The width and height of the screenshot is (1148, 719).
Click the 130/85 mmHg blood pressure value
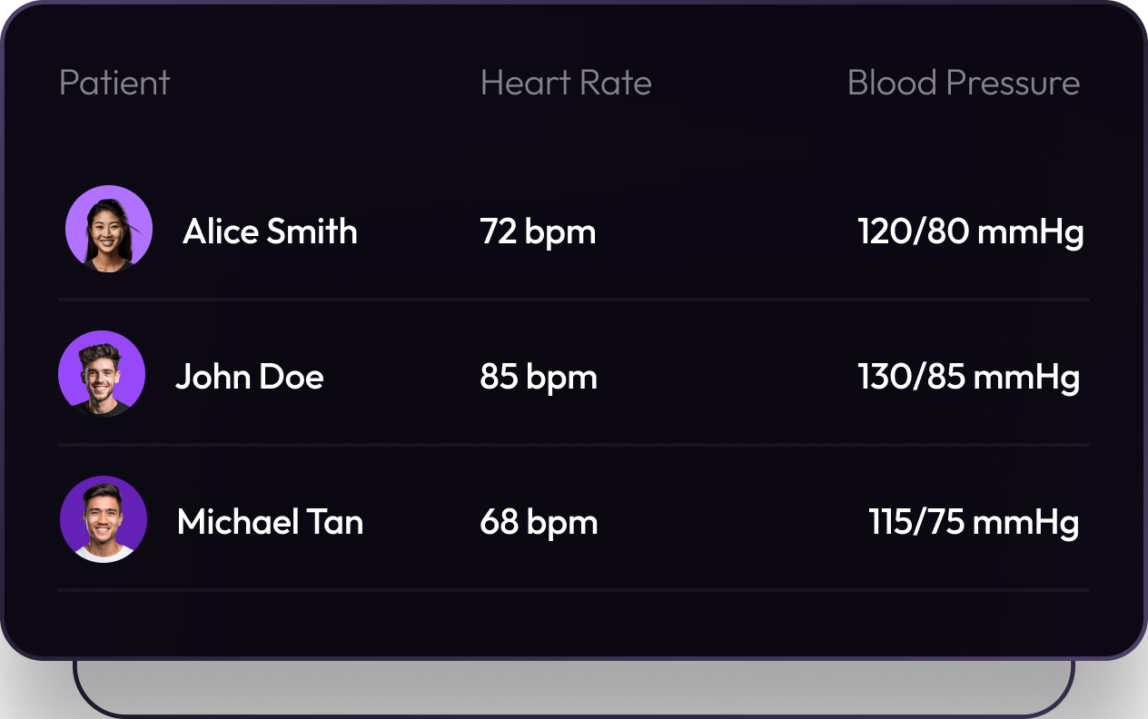tap(969, 378)
